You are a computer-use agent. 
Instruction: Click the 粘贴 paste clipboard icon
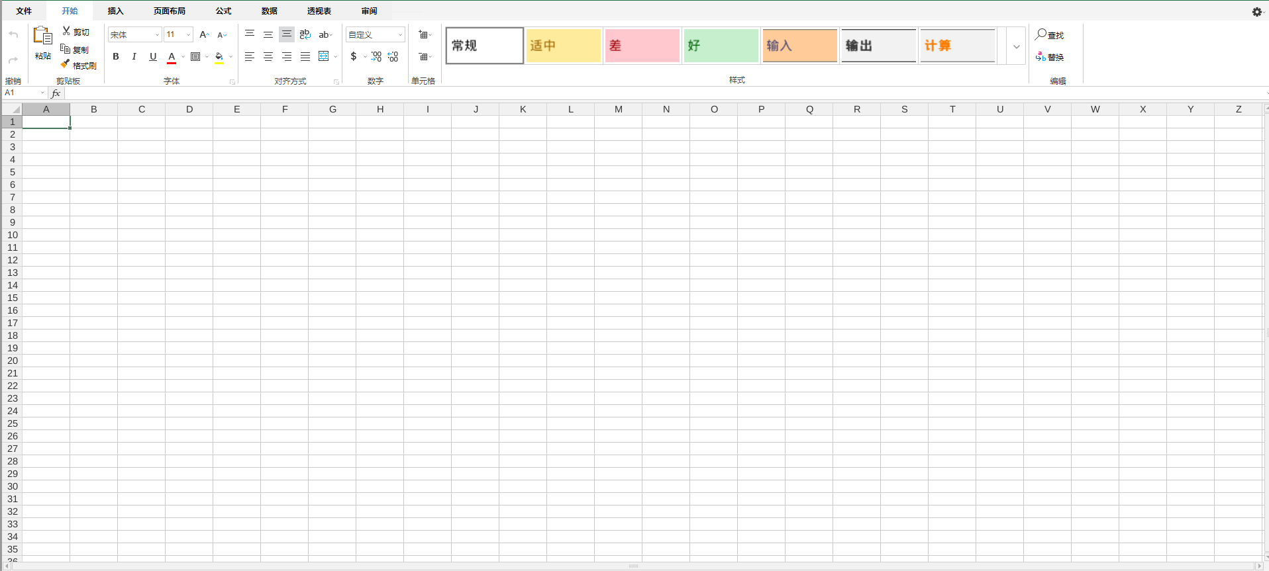coord(43,36)
